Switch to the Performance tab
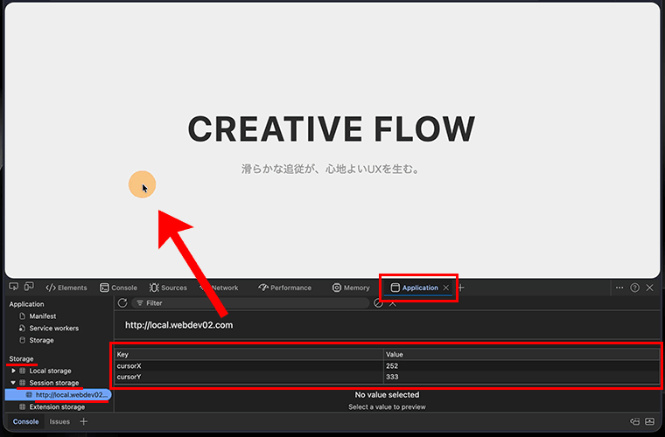Viewport: 665px width, 437px height. coord(284,288)
